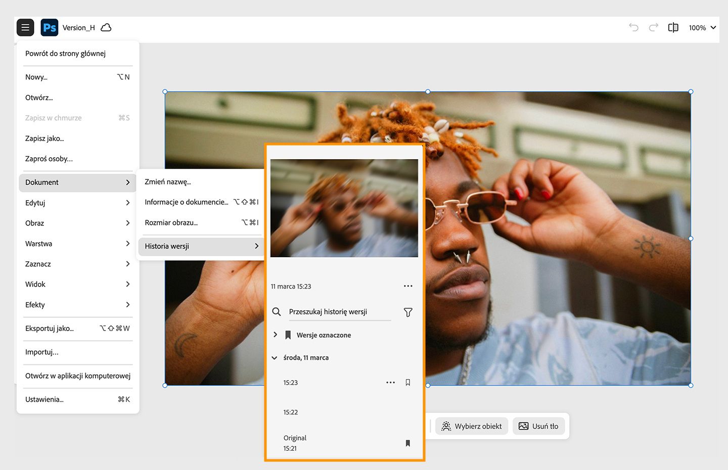The height and width of the screenshot is (470, 728).
Task: Click the top-left image transform handle
Action: coord(165,91)
